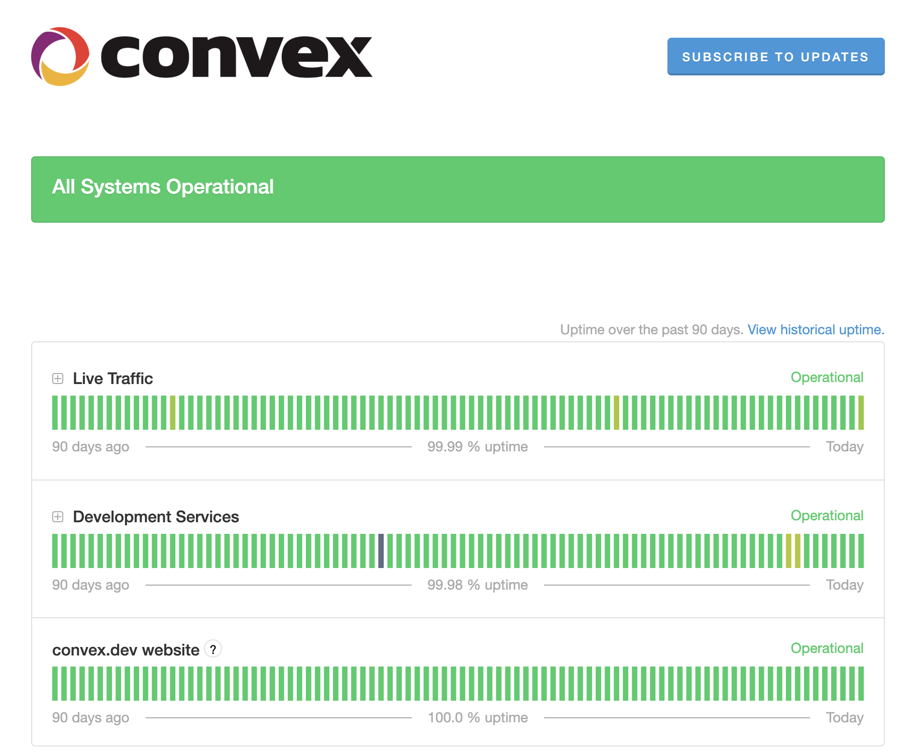Screen dimensions: 912x755
Task: Click the convex.dev website heading
Action: (126, 650)
